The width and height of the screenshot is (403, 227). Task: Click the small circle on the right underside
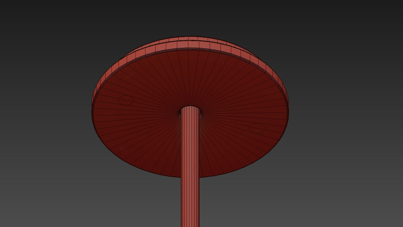[257, 128]
